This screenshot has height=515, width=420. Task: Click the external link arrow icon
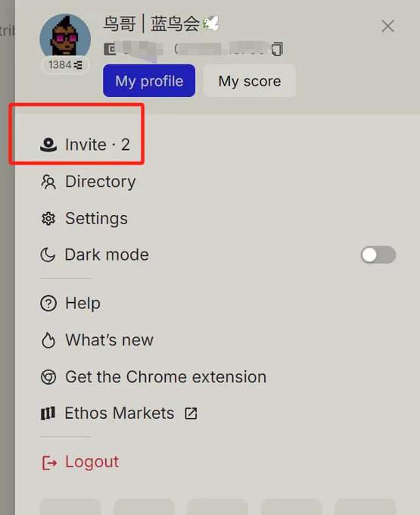click(191, 414)
